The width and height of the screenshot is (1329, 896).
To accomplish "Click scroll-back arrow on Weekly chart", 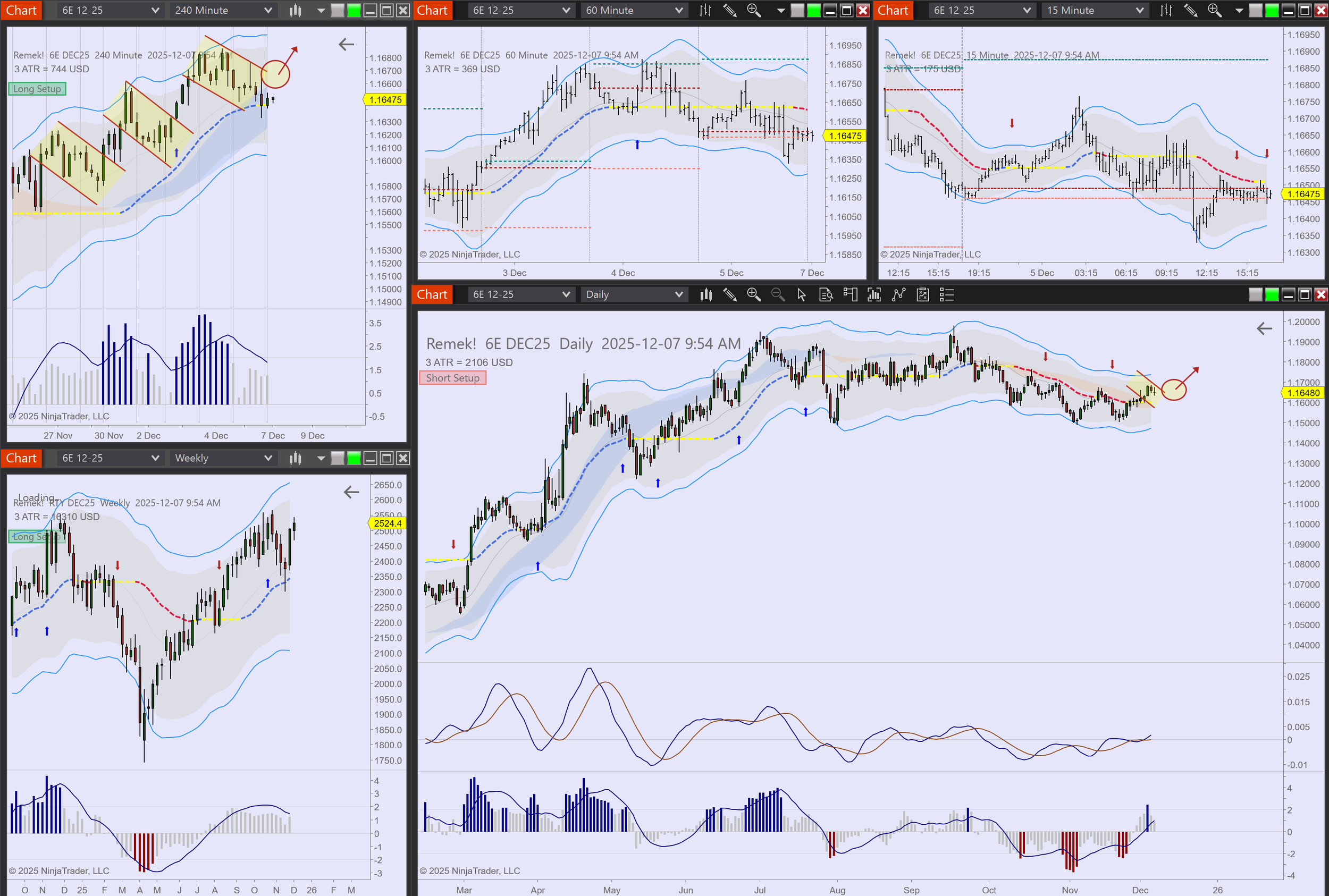I will [351, 492].
